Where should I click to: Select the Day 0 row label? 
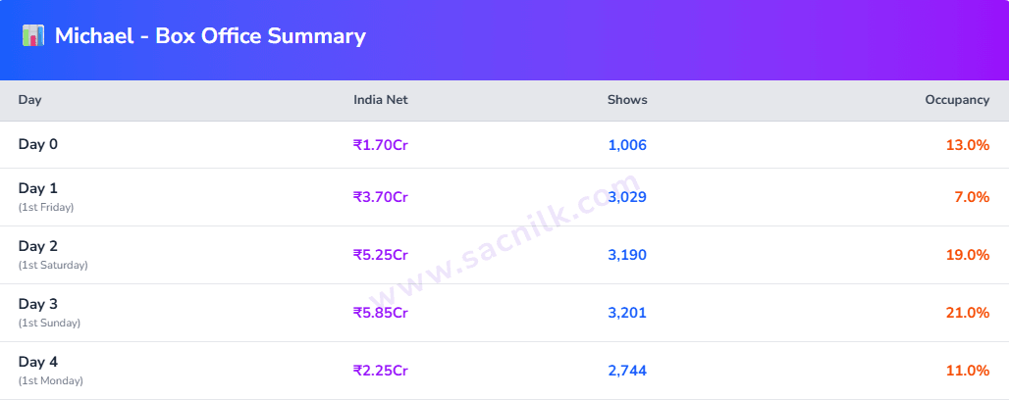[x=38, y=145]
